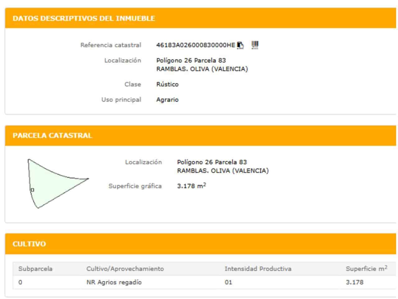Click the document icon after the cadastral reference number
This screenshot has height=299, width=398.
[239, 45]
